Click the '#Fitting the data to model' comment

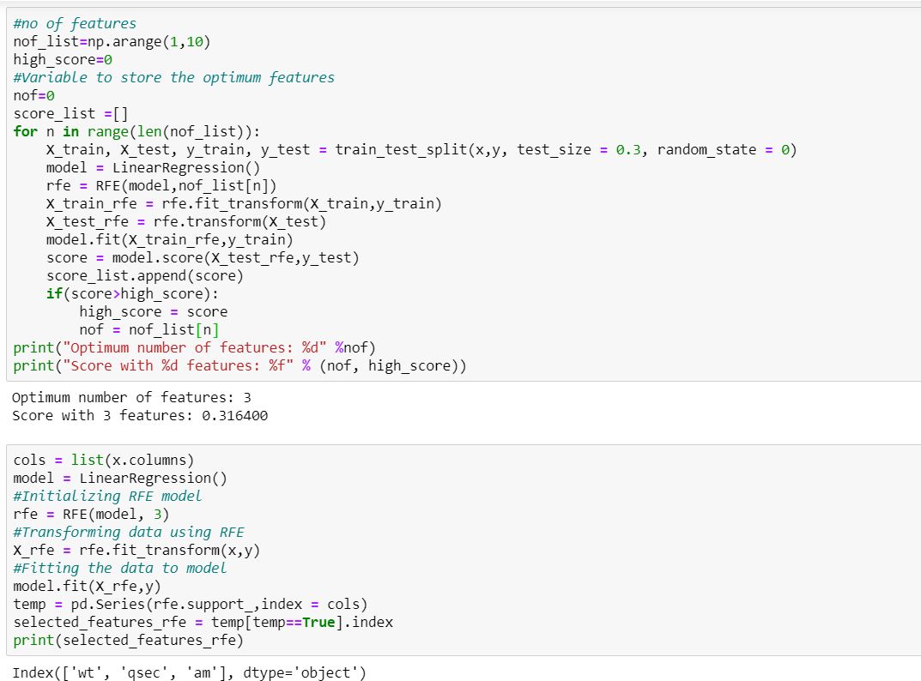coord(120,569)
